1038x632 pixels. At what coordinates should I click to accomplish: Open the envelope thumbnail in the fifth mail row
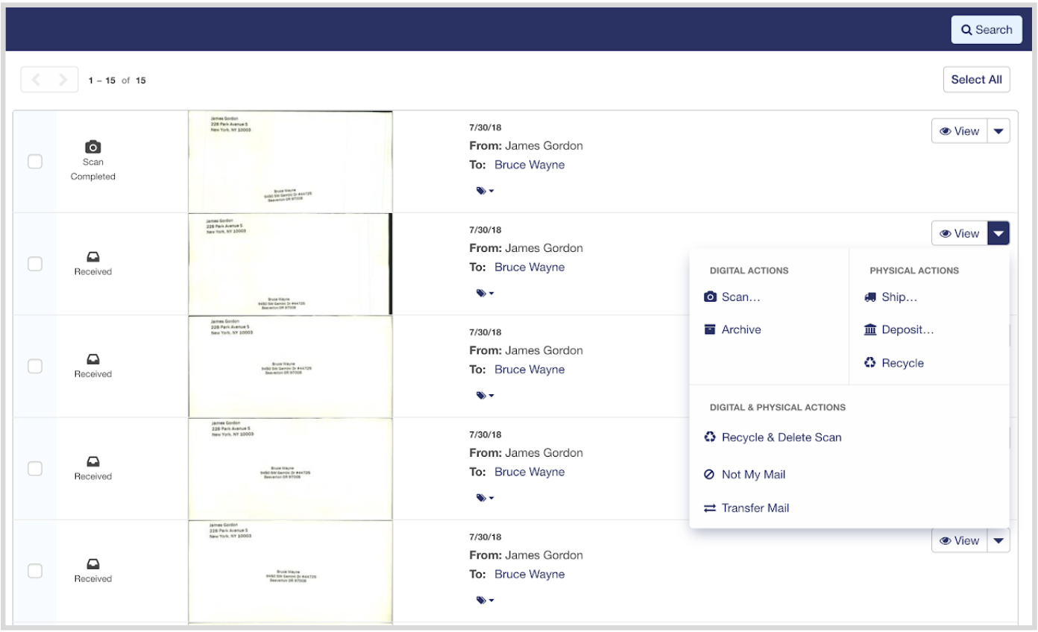pyautogui.click(x=290, y=571)
